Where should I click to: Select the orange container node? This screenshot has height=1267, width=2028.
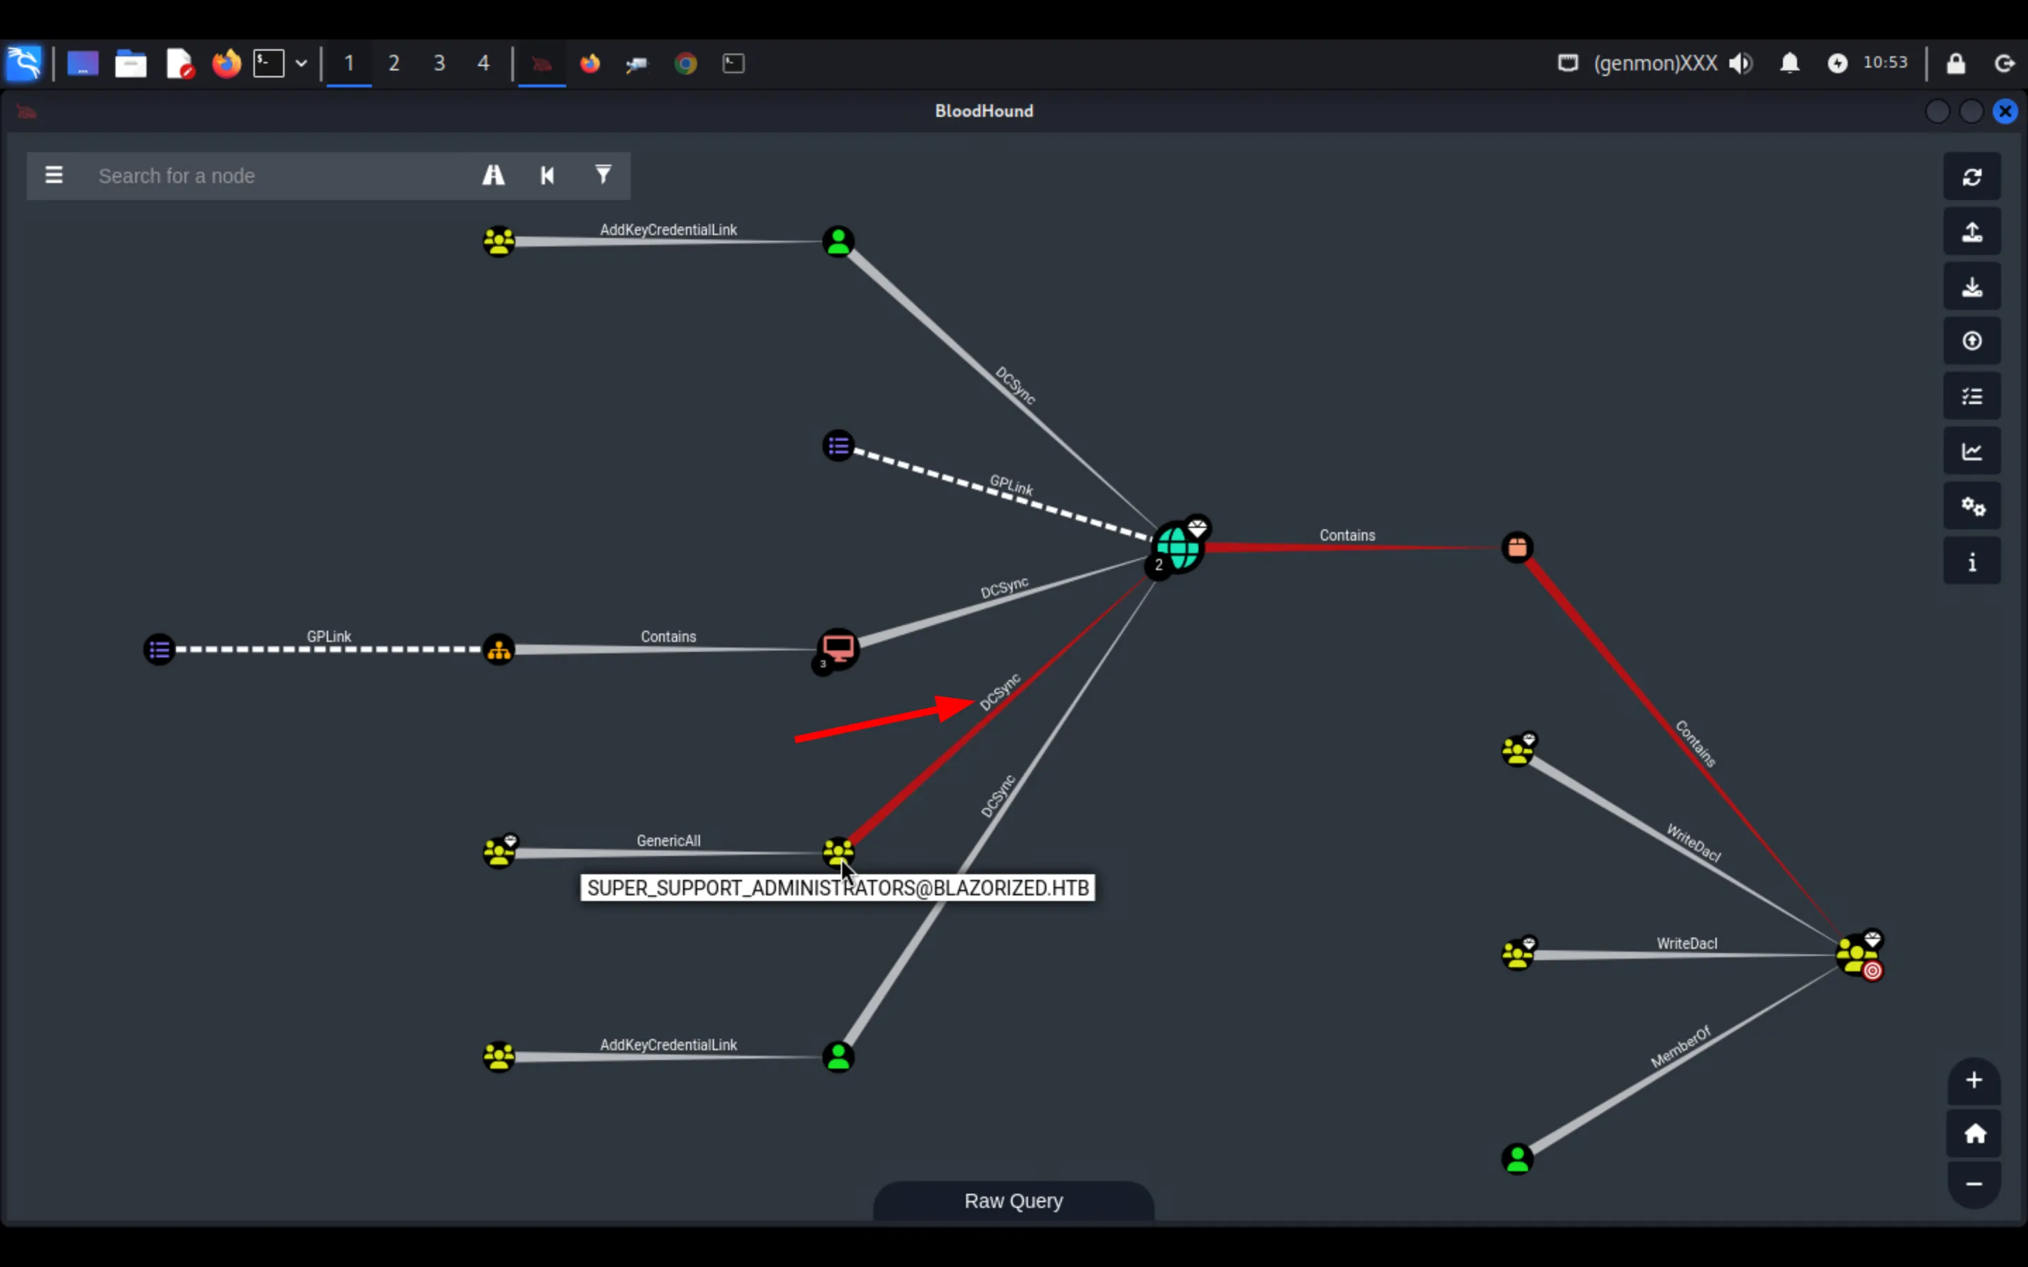point(1517,548)
